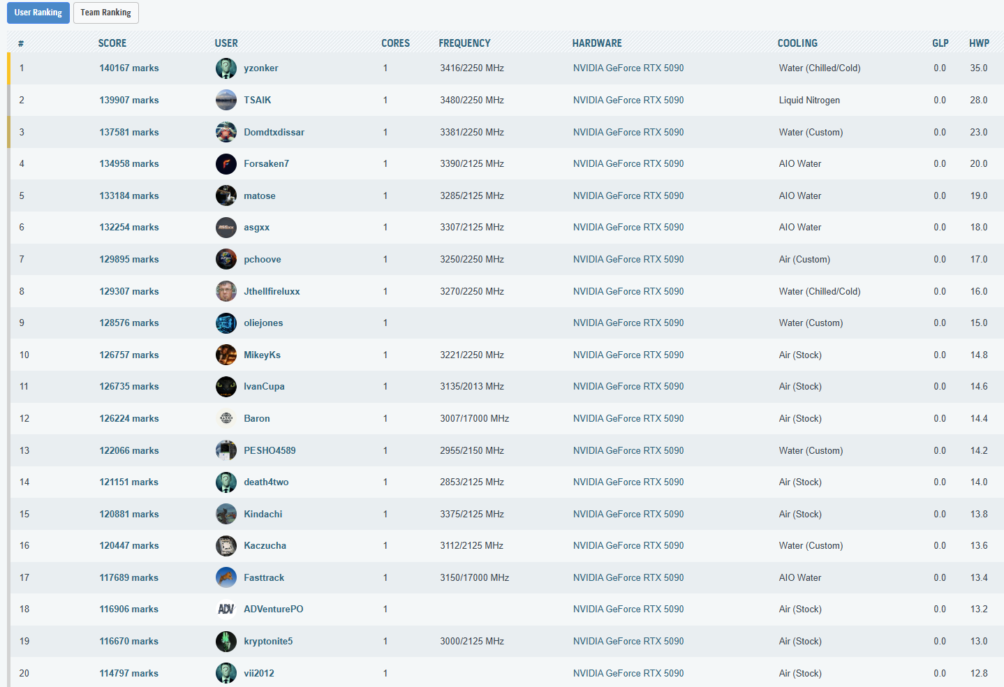Select Baron's logo avatar
Image resolution: width=1004 pixels, height=687 pixels.
[x=226, y=418]
